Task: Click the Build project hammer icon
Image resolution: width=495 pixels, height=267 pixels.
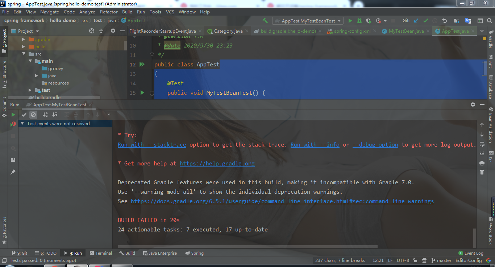Action: 265,21
